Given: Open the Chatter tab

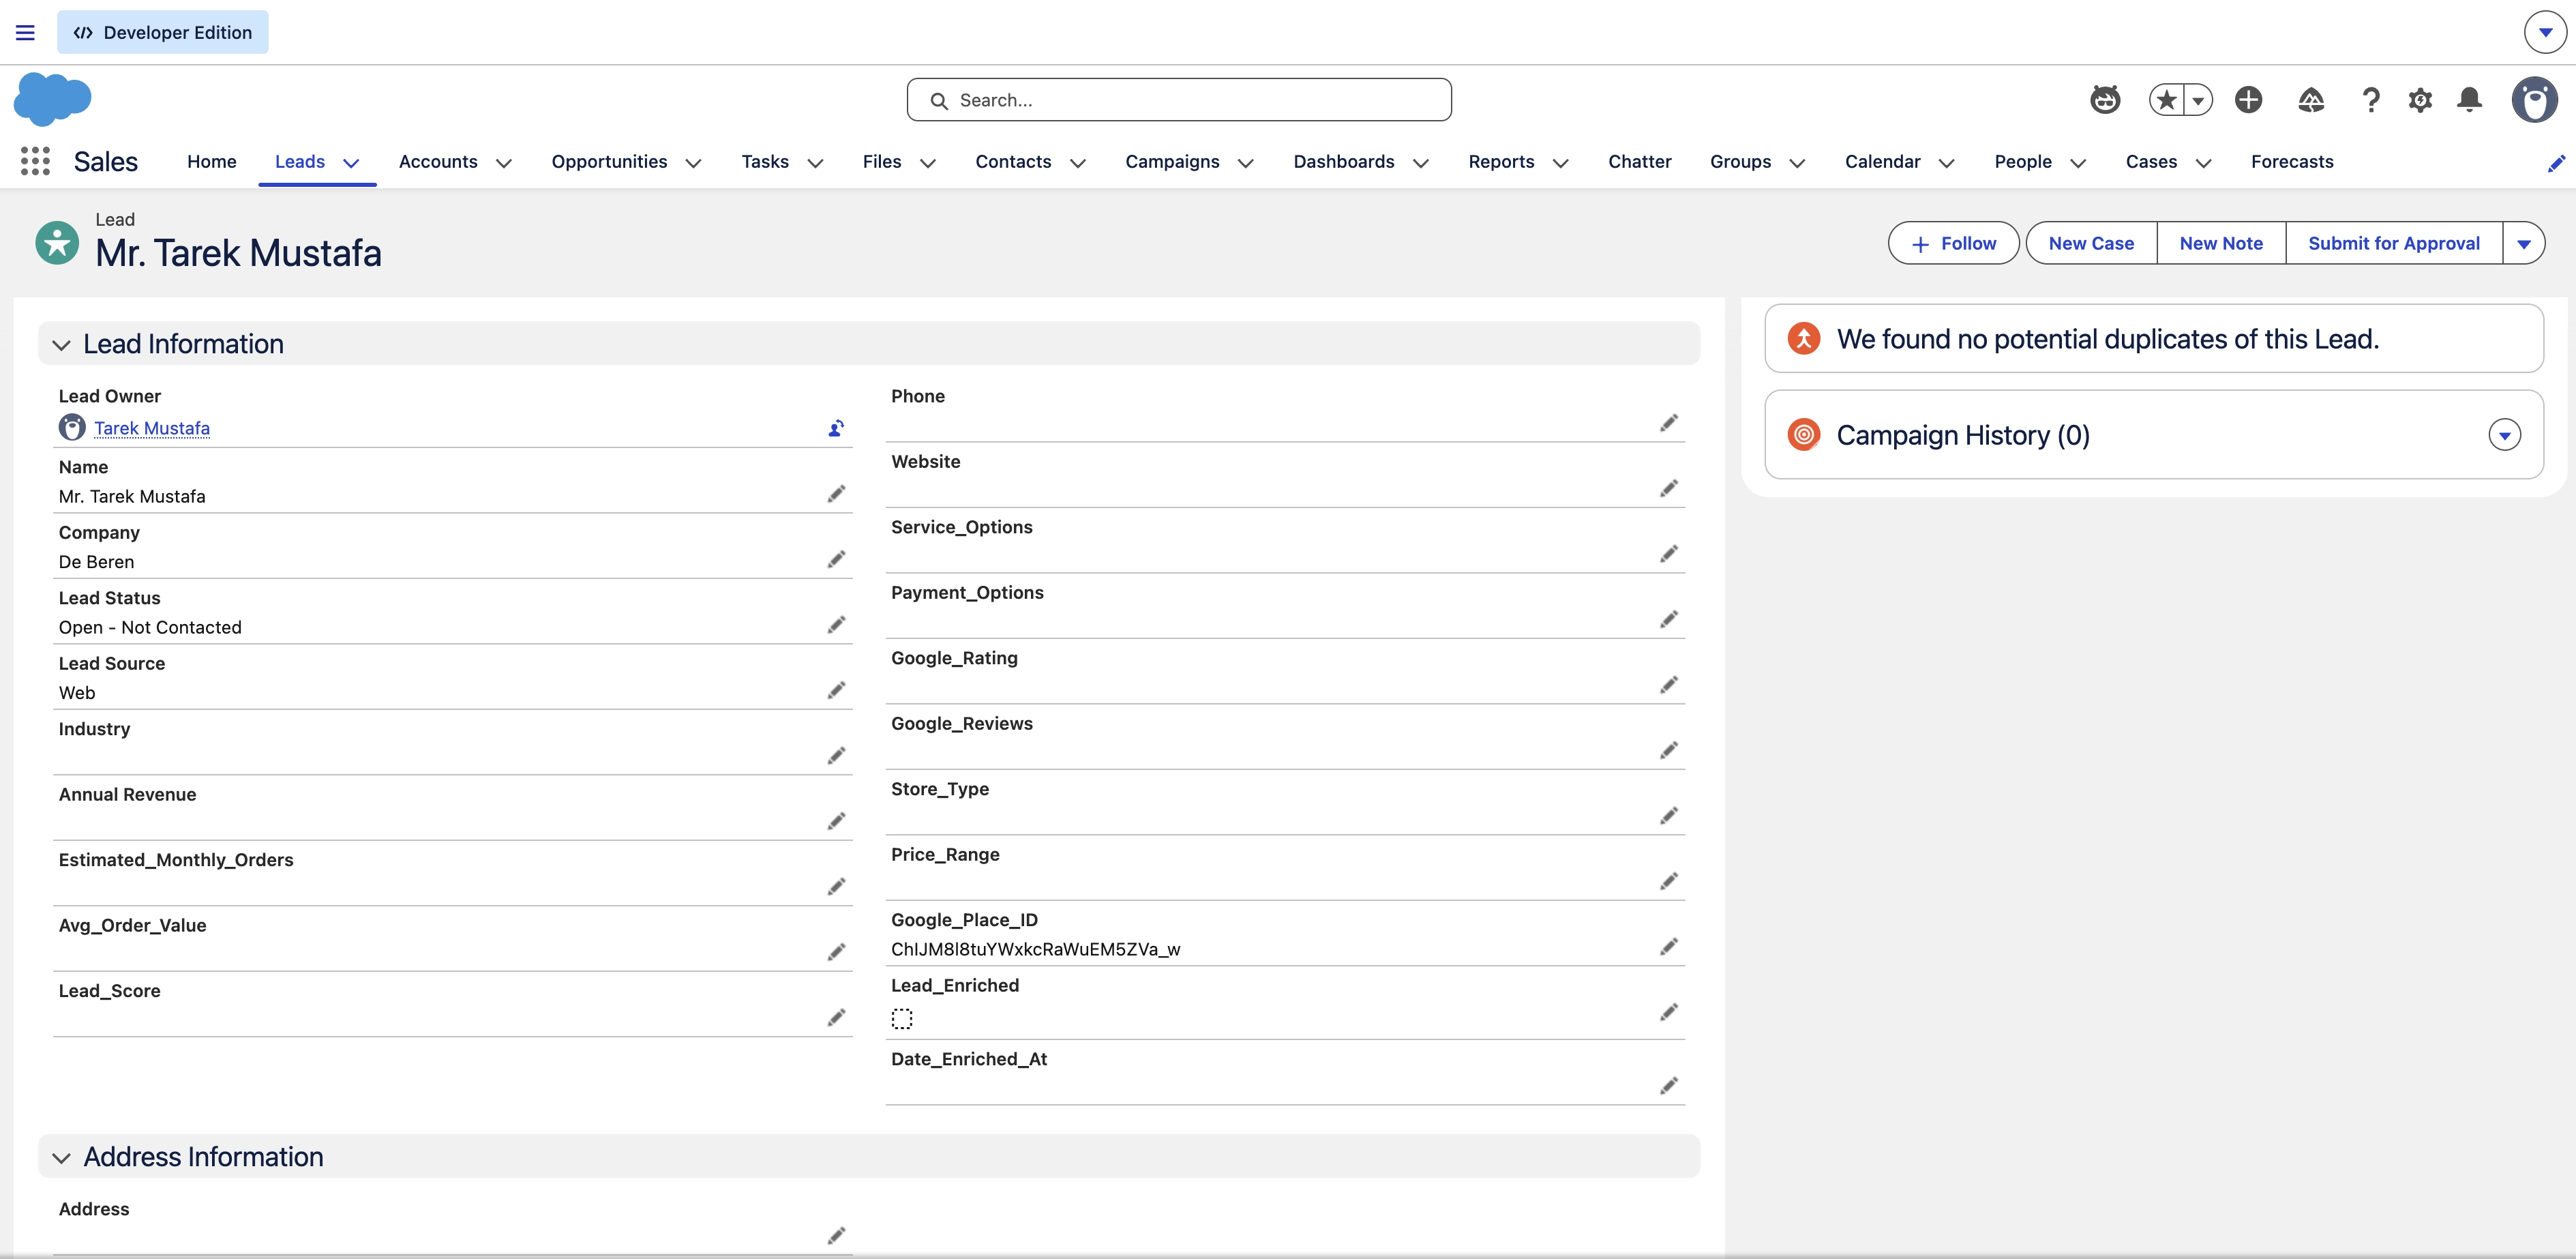Looking at the screenshot, I should pyautogui.click(x=1640, y=161).
